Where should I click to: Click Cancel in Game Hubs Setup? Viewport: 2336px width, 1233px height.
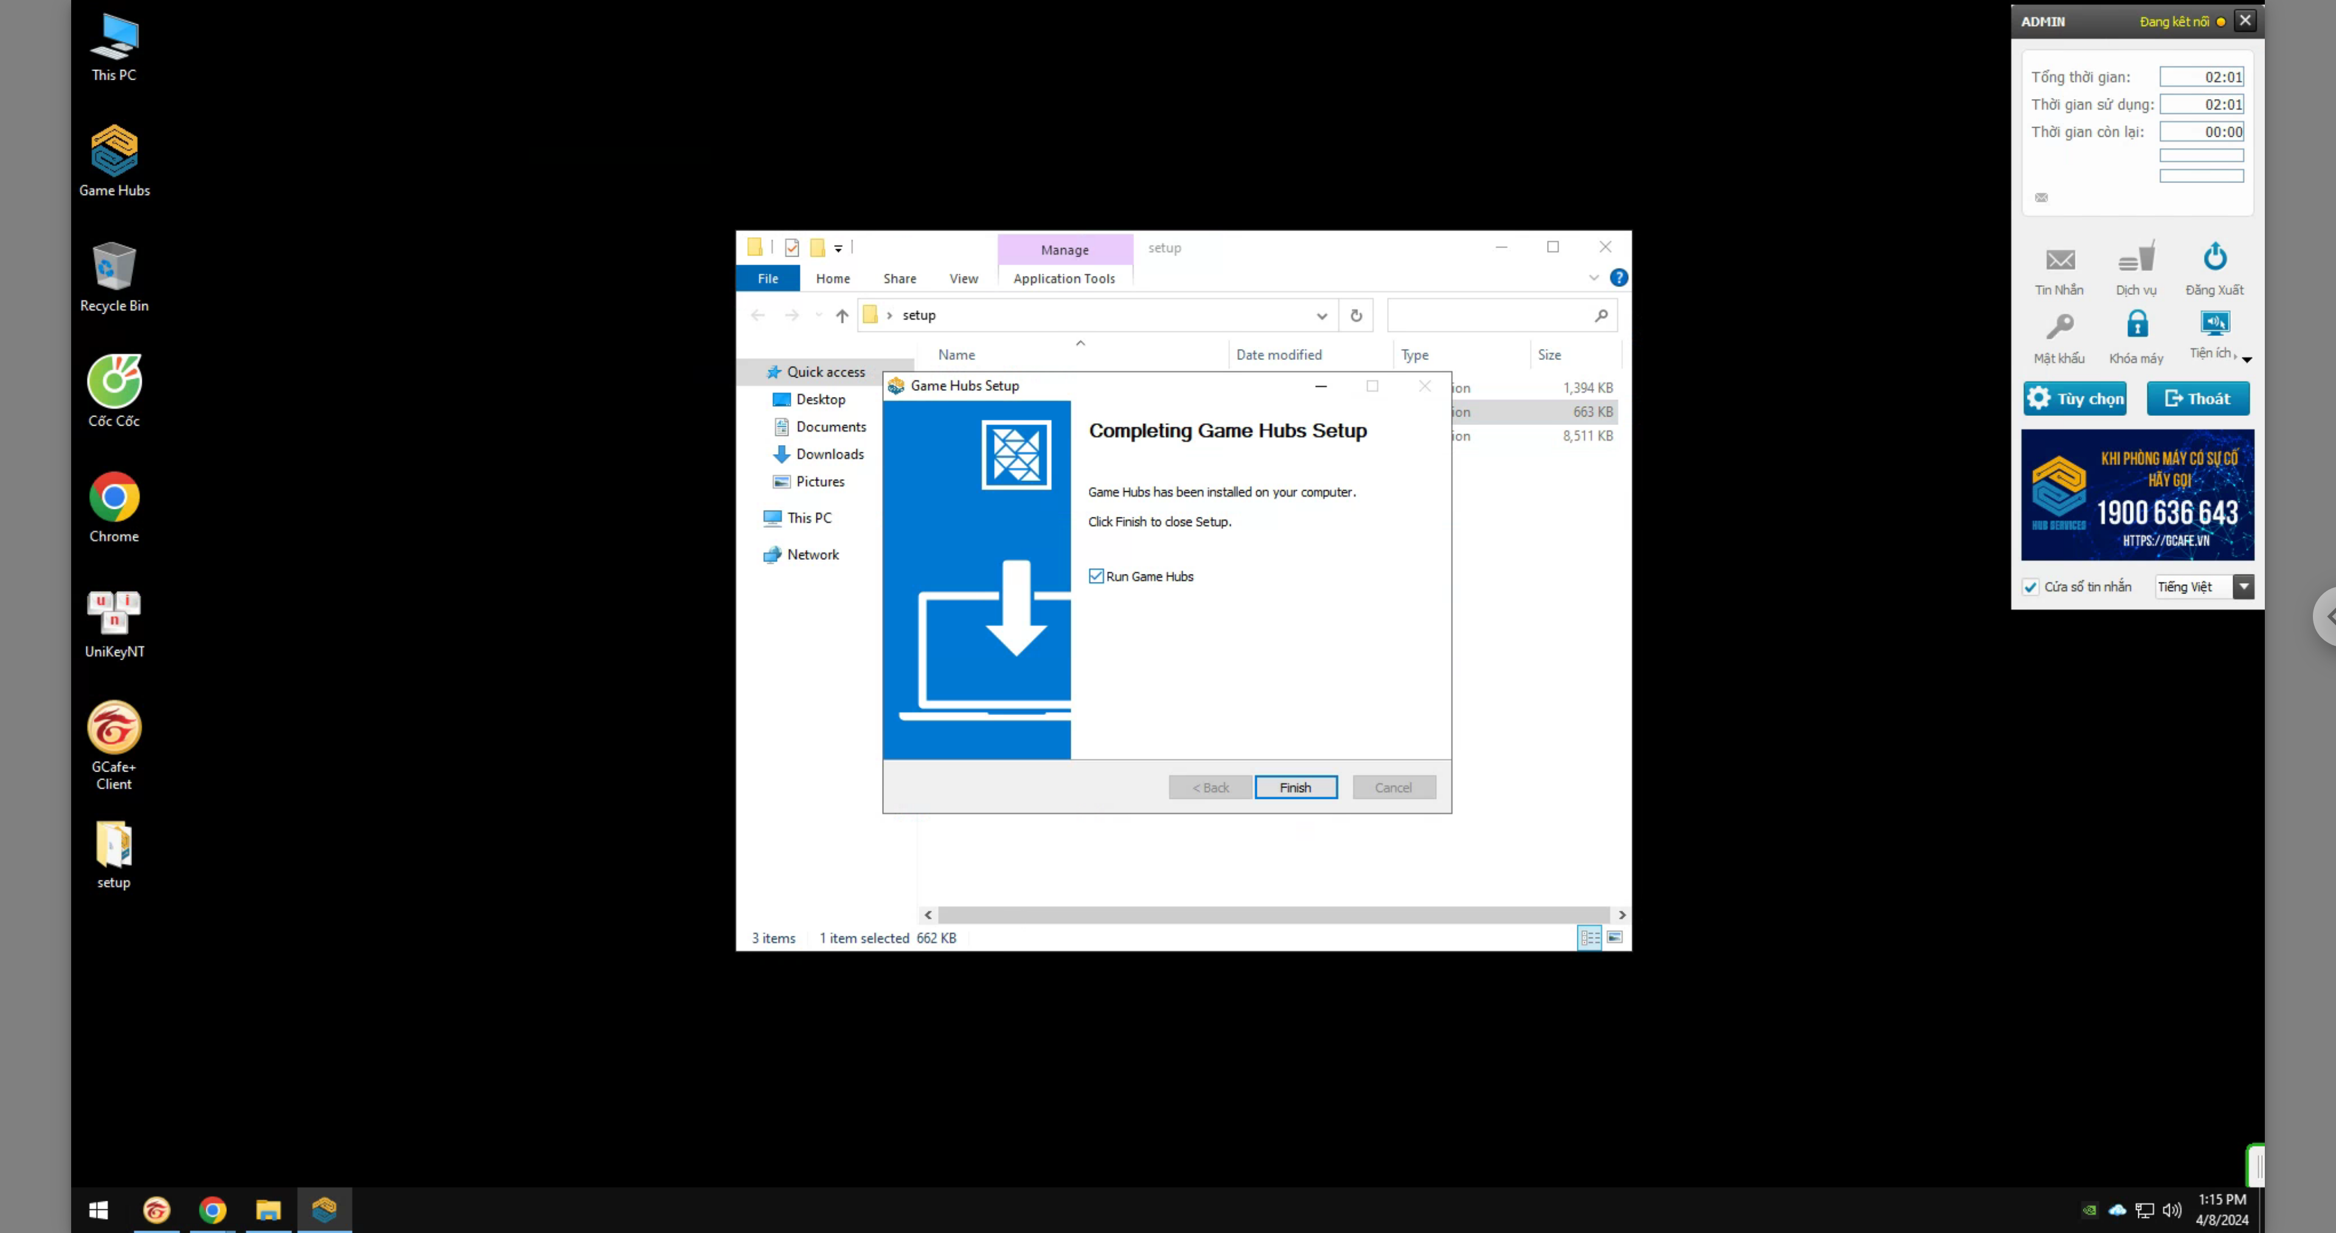(1393, 788)
